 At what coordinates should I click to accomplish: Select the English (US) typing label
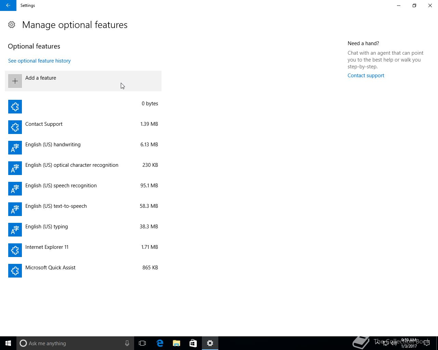pyautogui.click(x=47, y=227)
